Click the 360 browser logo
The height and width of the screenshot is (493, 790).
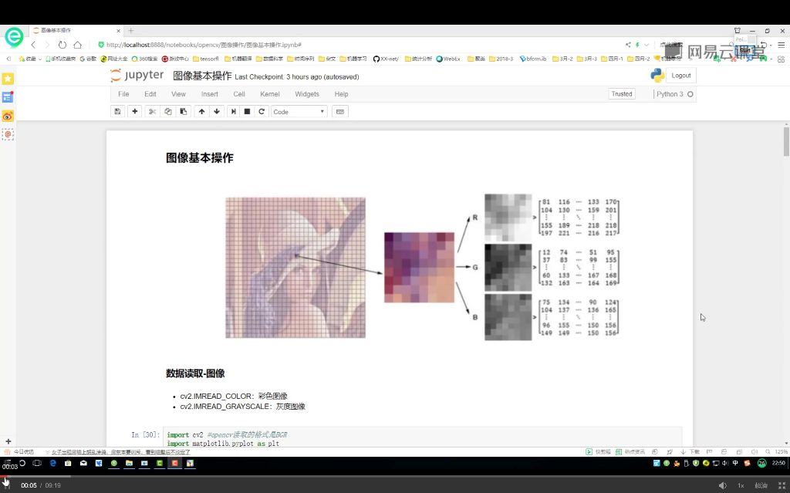click(14, 37)
